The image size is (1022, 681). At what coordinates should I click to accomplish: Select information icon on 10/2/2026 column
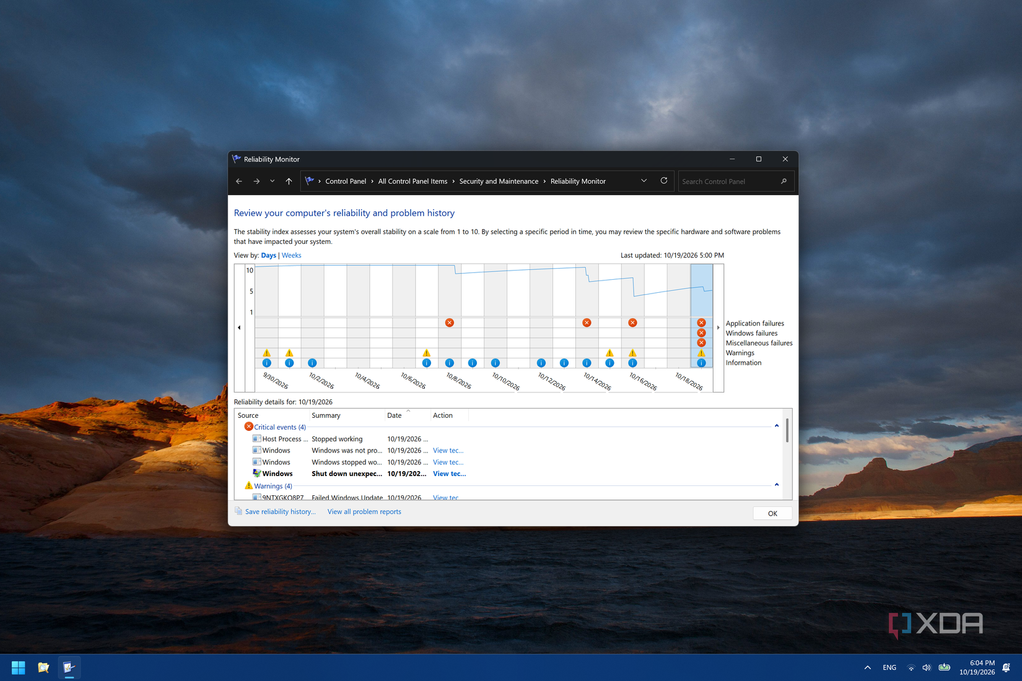tap(312, 363)
